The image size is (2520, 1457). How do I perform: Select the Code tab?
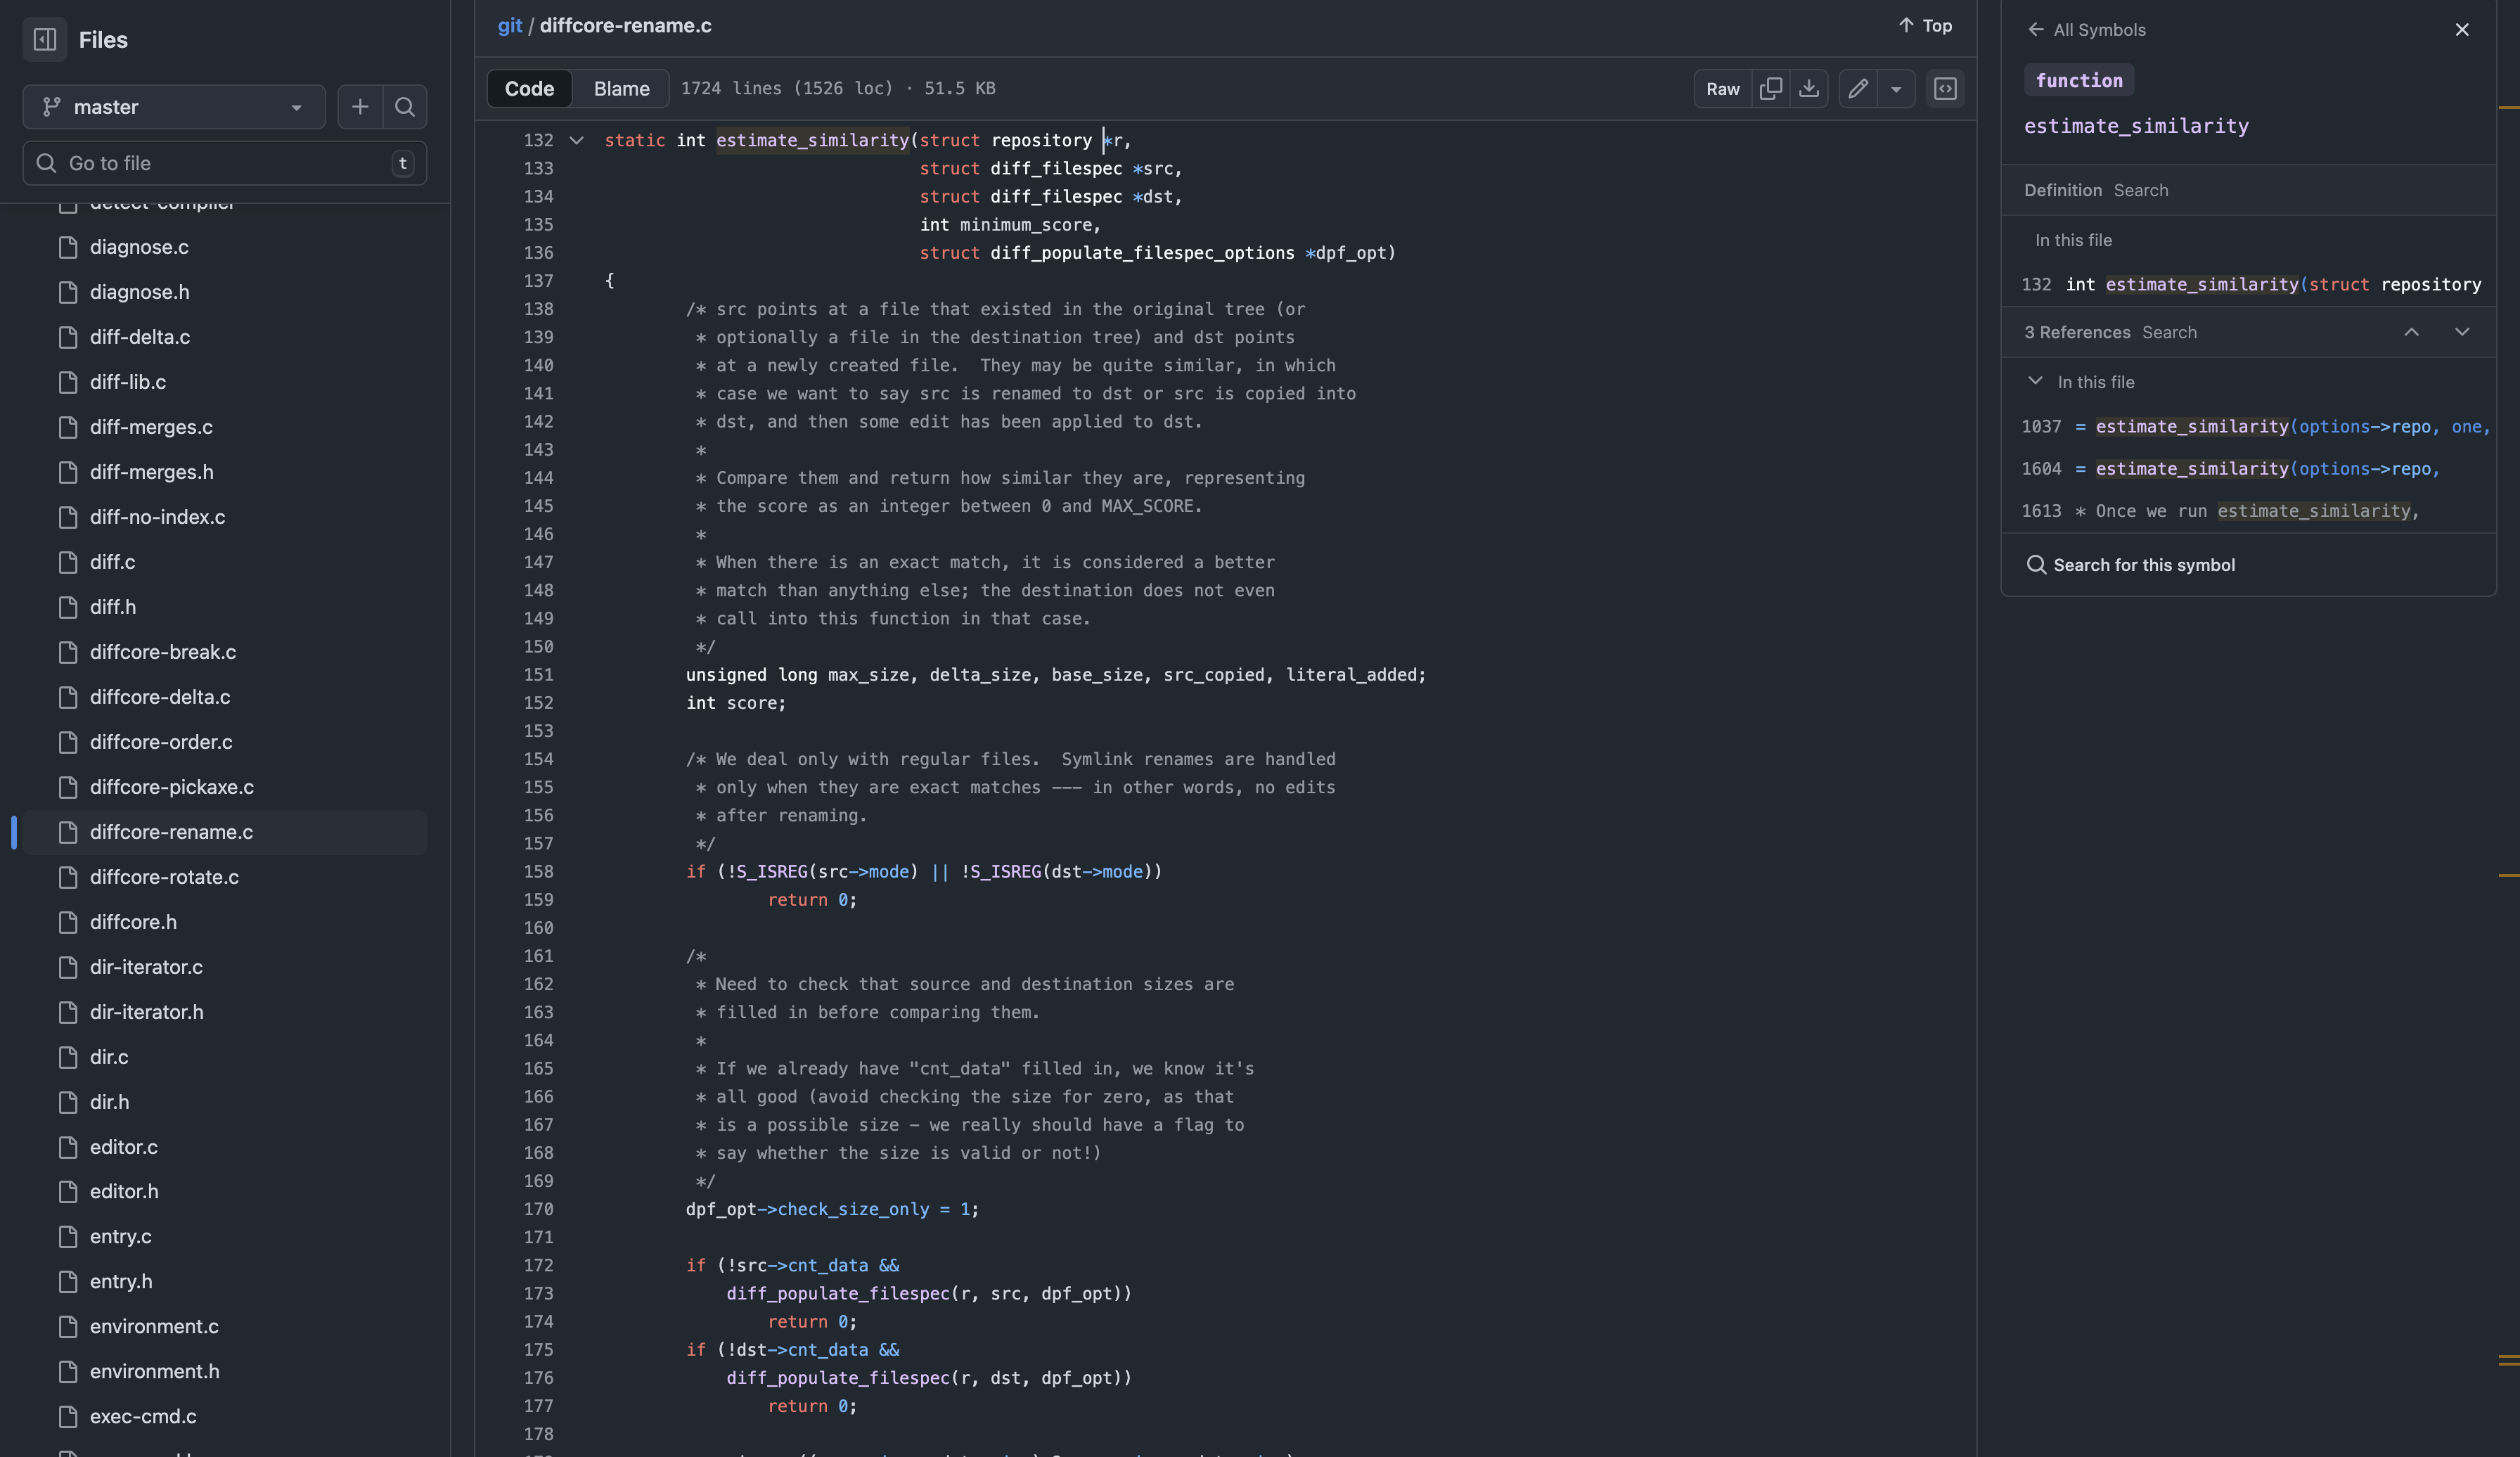point(529,88)
